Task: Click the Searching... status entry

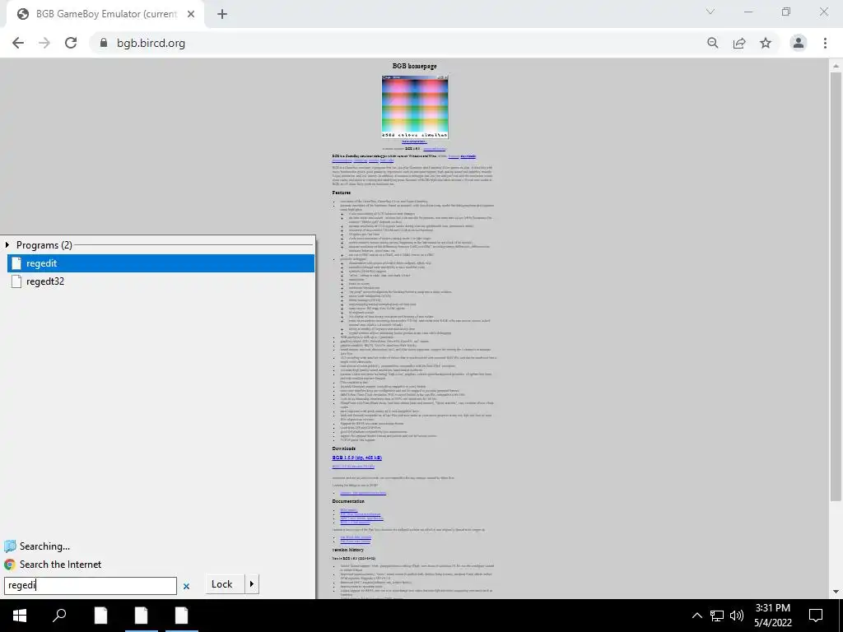Action: tap(44, 546)
